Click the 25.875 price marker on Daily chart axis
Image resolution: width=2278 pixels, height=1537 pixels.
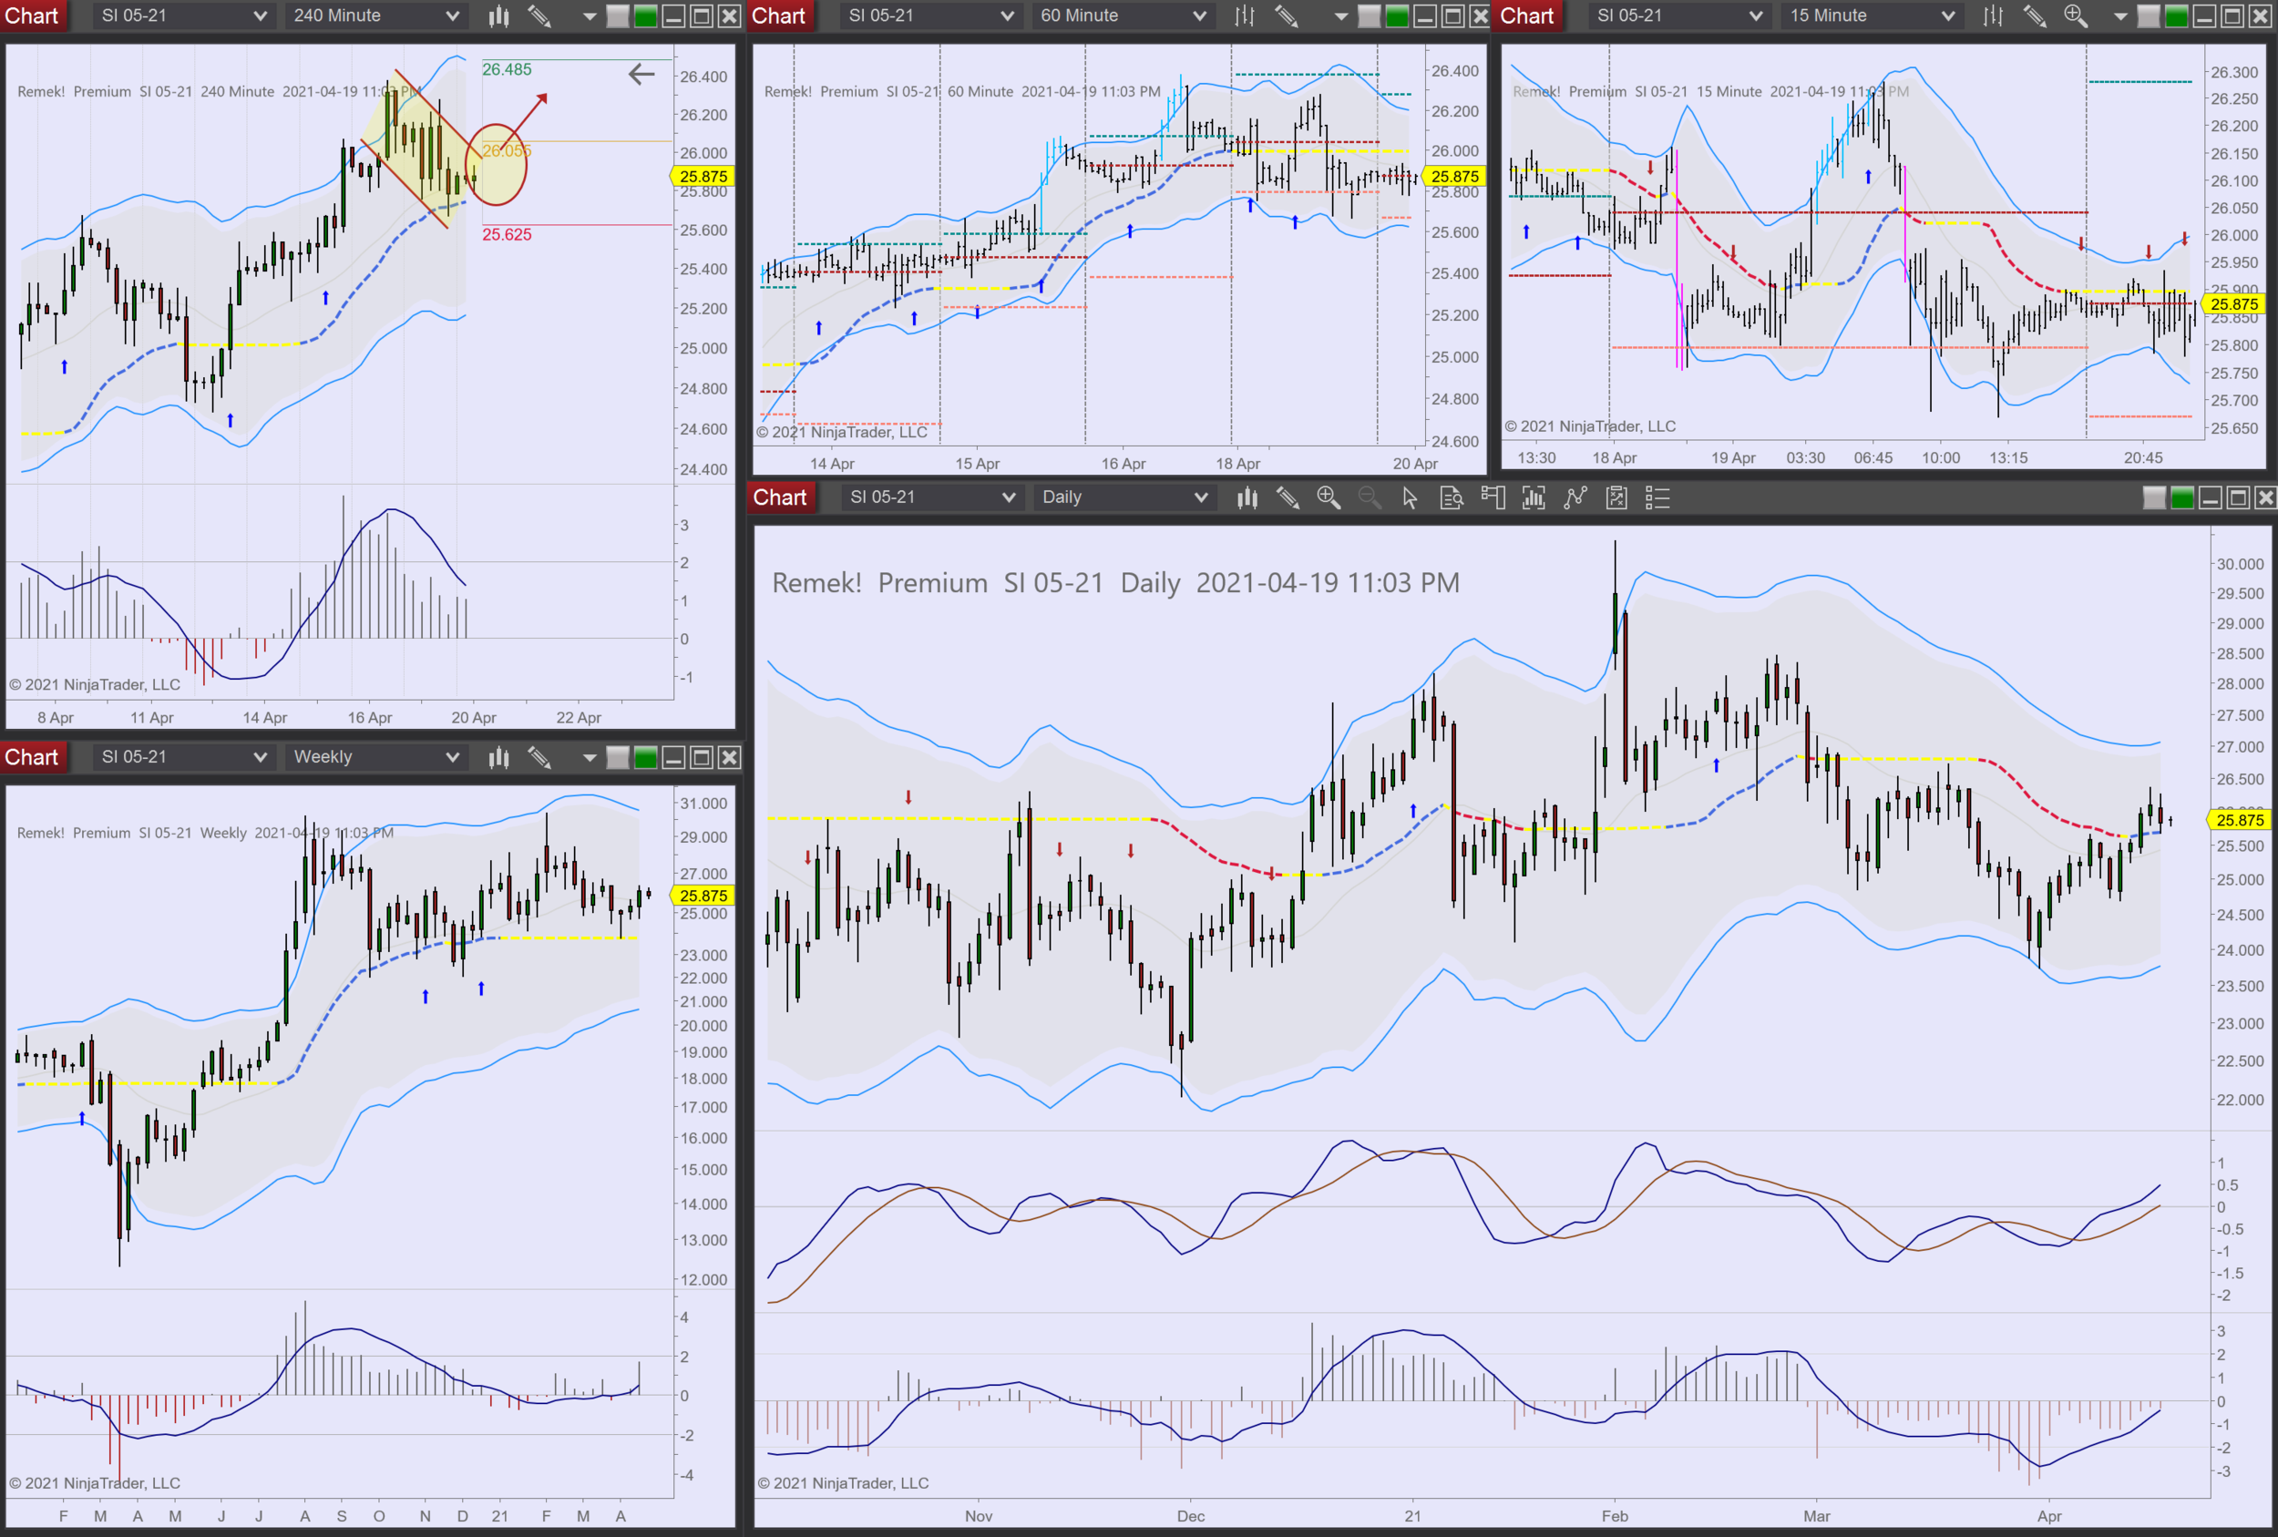2239,819
